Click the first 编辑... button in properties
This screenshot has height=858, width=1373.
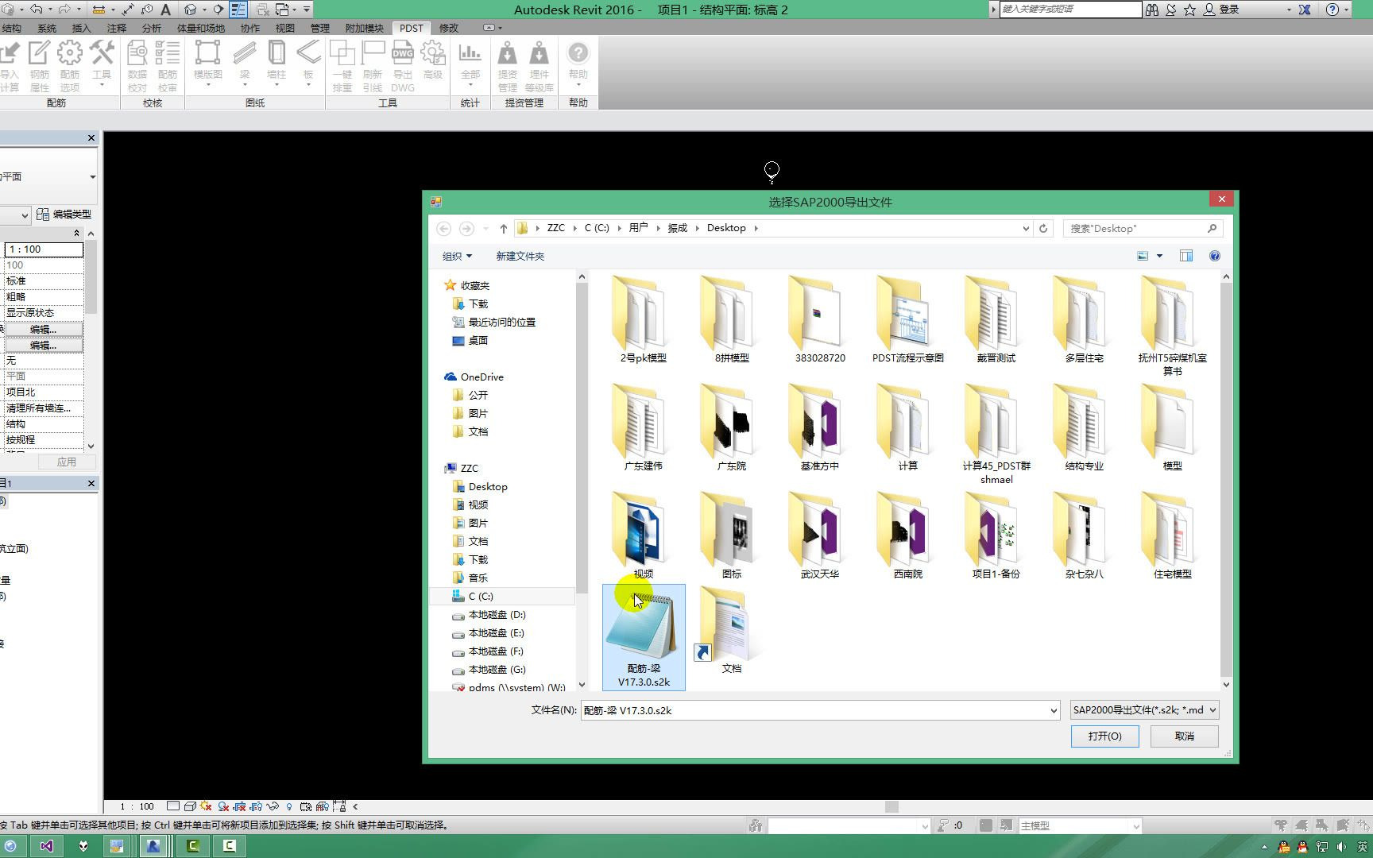click(44, 329)
